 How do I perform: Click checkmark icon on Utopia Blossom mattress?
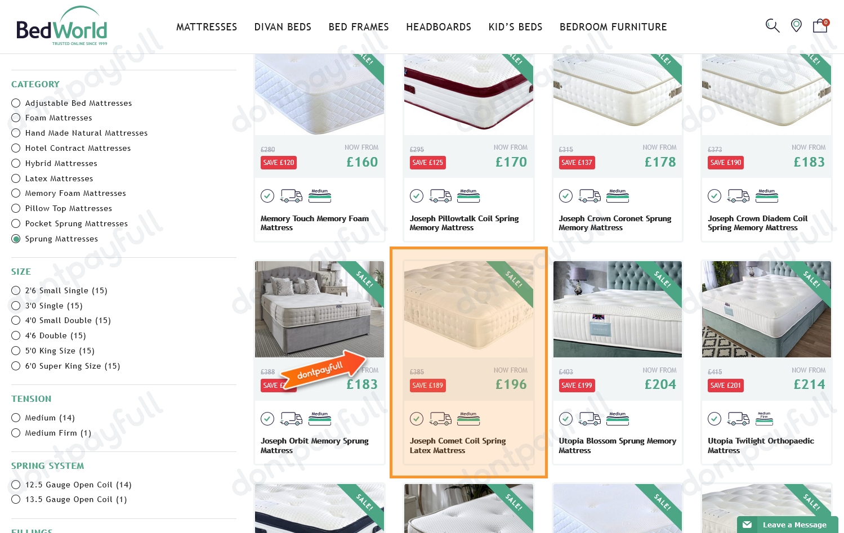566,419
